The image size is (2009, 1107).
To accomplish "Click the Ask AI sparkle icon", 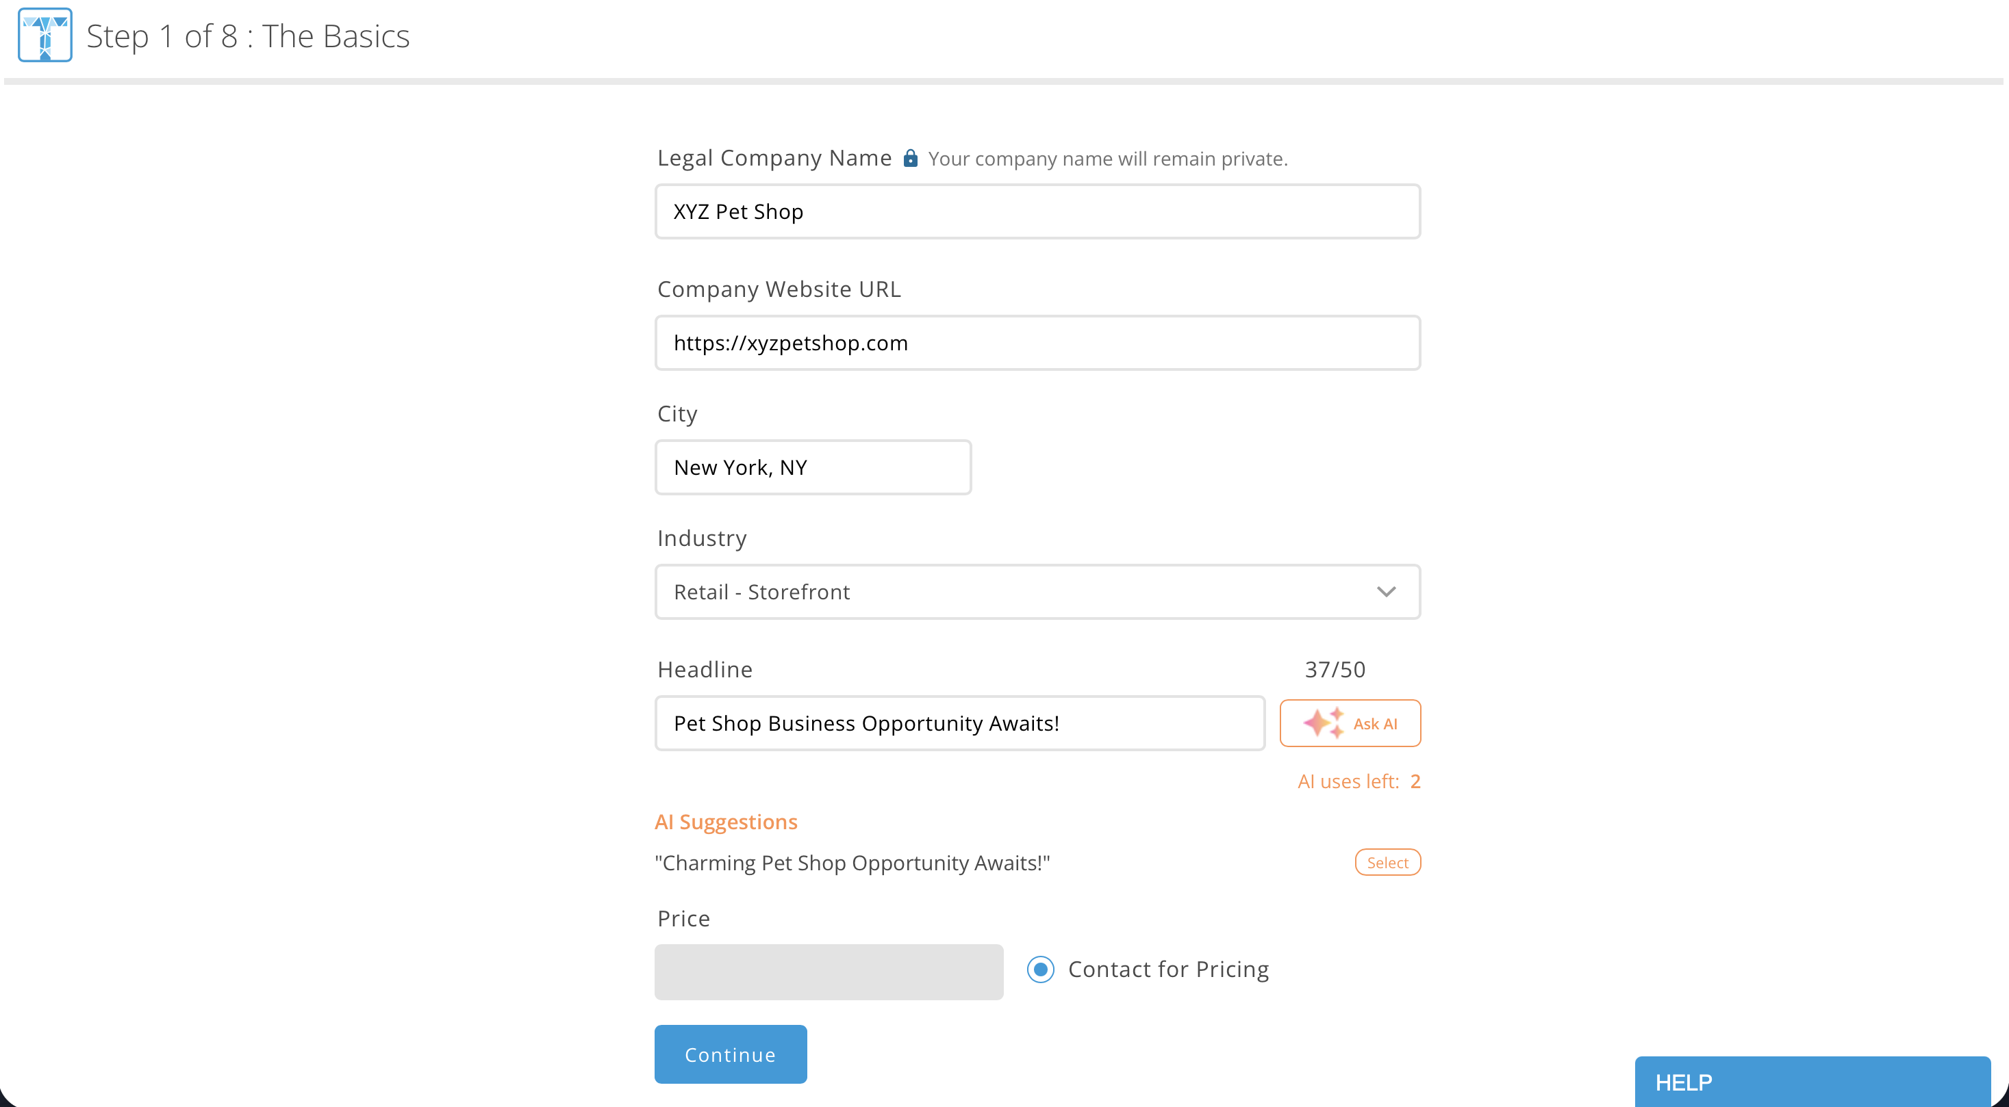I will coord(1324,723).
